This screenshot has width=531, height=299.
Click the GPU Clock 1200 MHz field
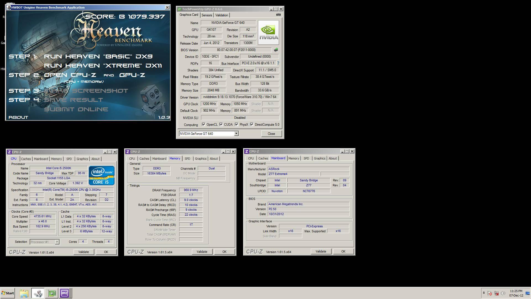[x=209, y=104]
